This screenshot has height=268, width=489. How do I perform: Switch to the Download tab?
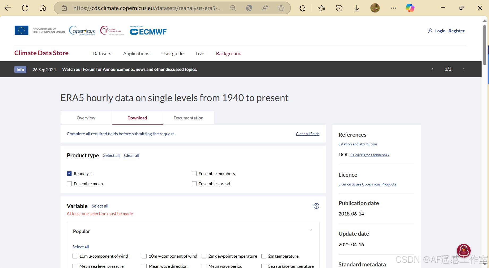(x=137, y=118)
